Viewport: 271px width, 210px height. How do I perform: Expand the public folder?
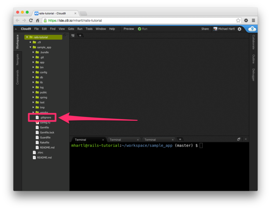33,92
